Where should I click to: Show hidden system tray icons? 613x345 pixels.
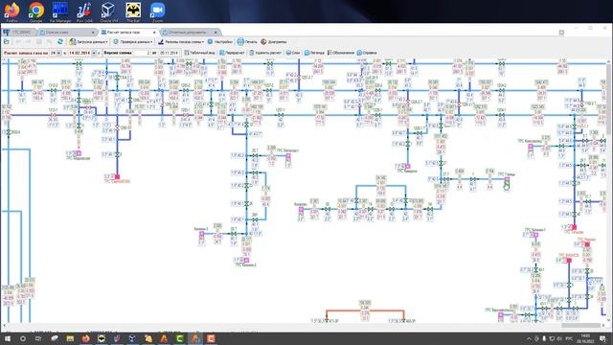[529, 338]
